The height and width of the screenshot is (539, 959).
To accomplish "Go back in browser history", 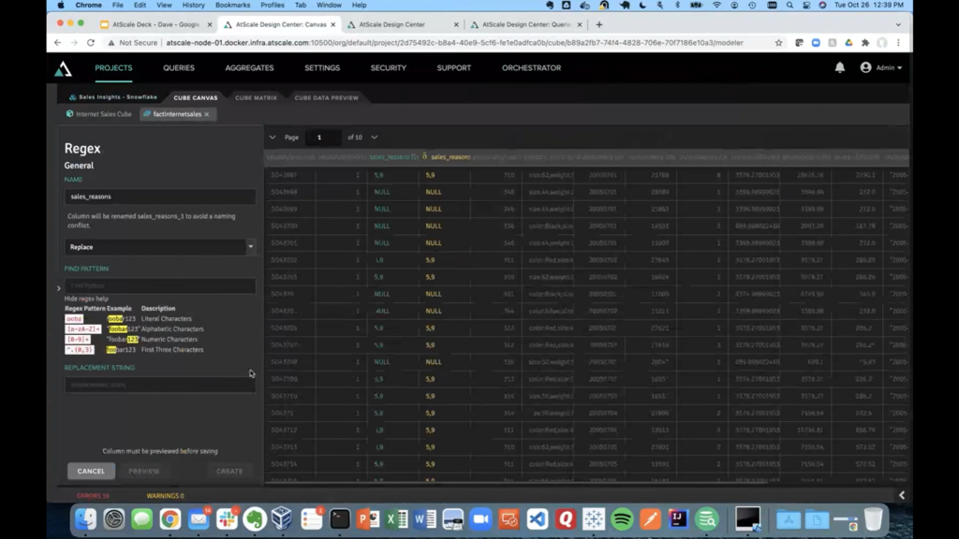I will pos(57,43).
